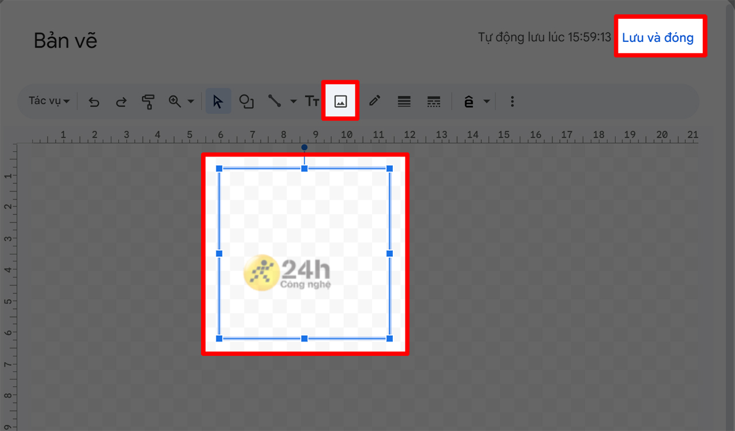Redo the last undone action
735x431 pixels.
[121, 102]
